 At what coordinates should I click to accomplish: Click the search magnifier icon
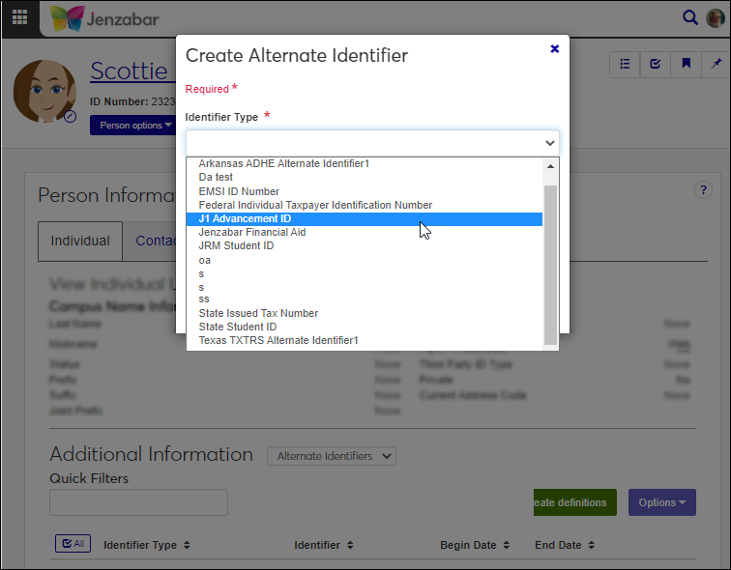[689, 17]
